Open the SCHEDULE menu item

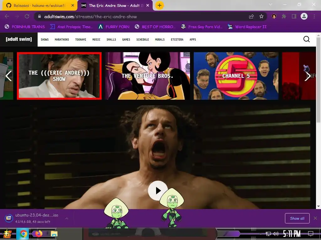click(143, 40)
